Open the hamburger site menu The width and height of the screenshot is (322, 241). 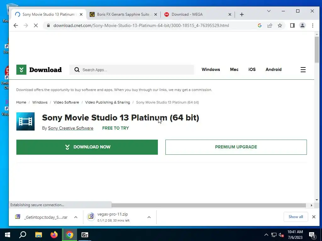point(303,70)
